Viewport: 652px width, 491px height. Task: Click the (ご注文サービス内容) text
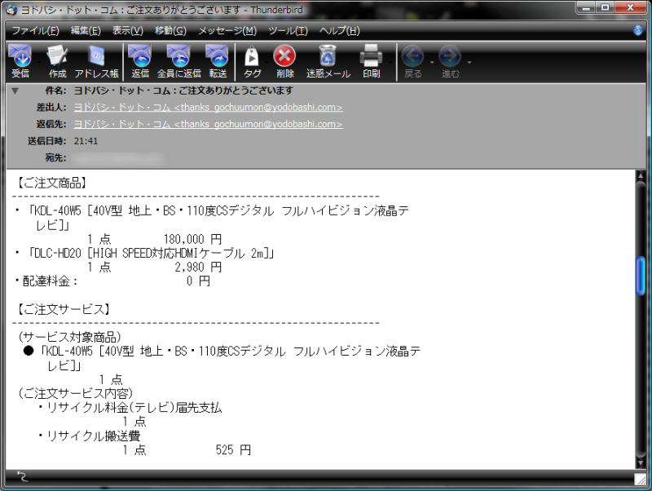(75, 393)
